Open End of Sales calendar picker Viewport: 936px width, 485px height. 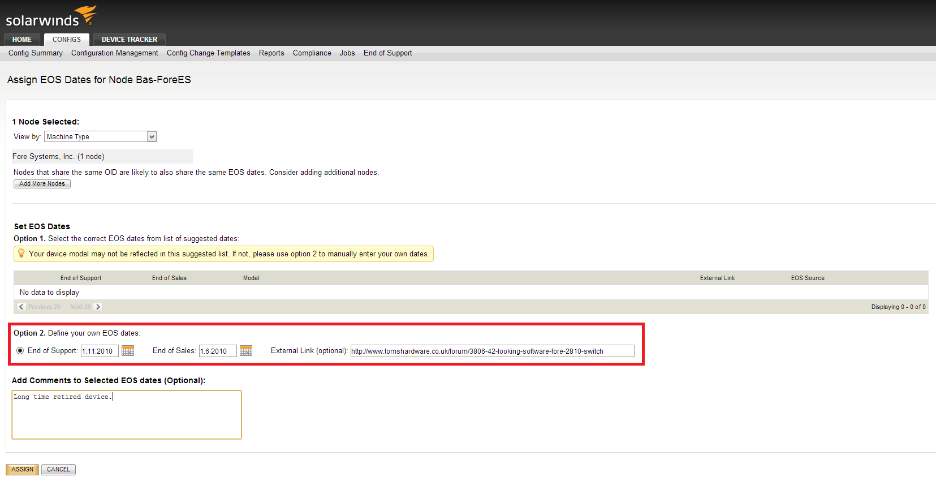click(246, 351)
